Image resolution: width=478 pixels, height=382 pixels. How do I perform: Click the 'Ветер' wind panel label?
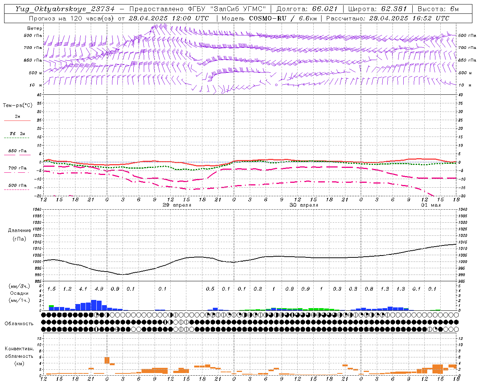point(35,28)
